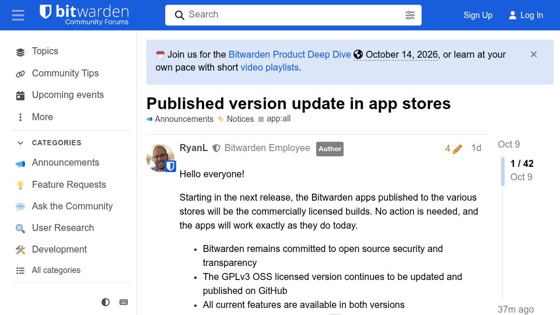Click the search magnifier icon
560x315 pixels.
click(179, 15)
